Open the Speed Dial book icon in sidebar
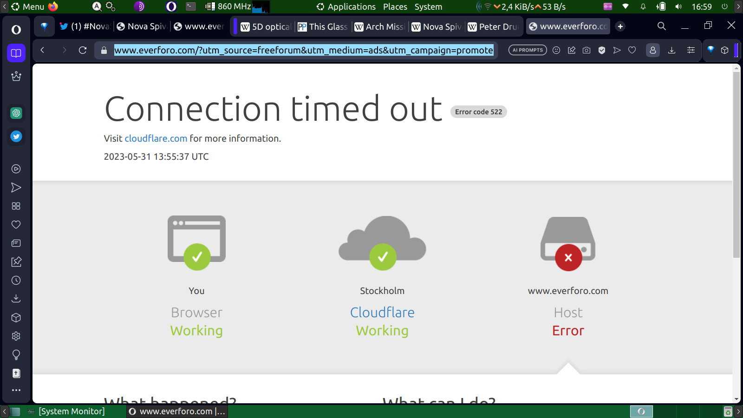The width and height of the screenshot is (743, 418). click(16, 53)
